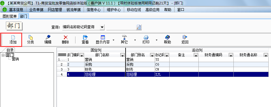
Task: Click the 添加 (Add) toolbar icon
Action: point(13,37)
